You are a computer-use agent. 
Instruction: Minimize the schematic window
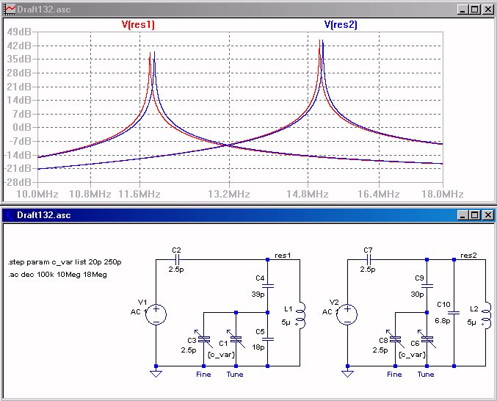click(x=462, y=216)
